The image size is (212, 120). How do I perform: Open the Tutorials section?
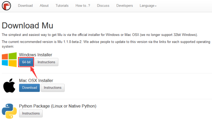62,6
